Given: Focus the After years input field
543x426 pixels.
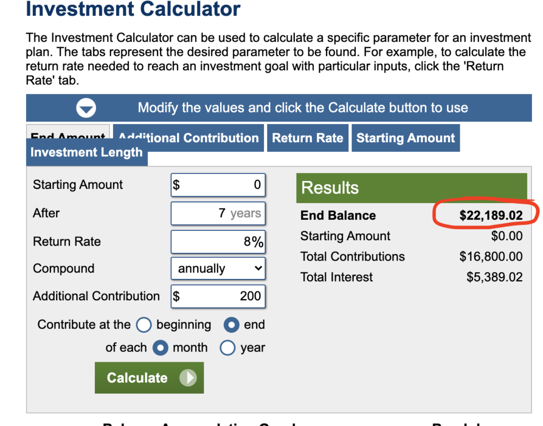Looking at the screenshot, I should pos(217,213).
